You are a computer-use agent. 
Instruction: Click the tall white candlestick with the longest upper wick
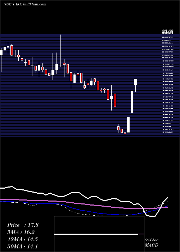pos(60,50)
